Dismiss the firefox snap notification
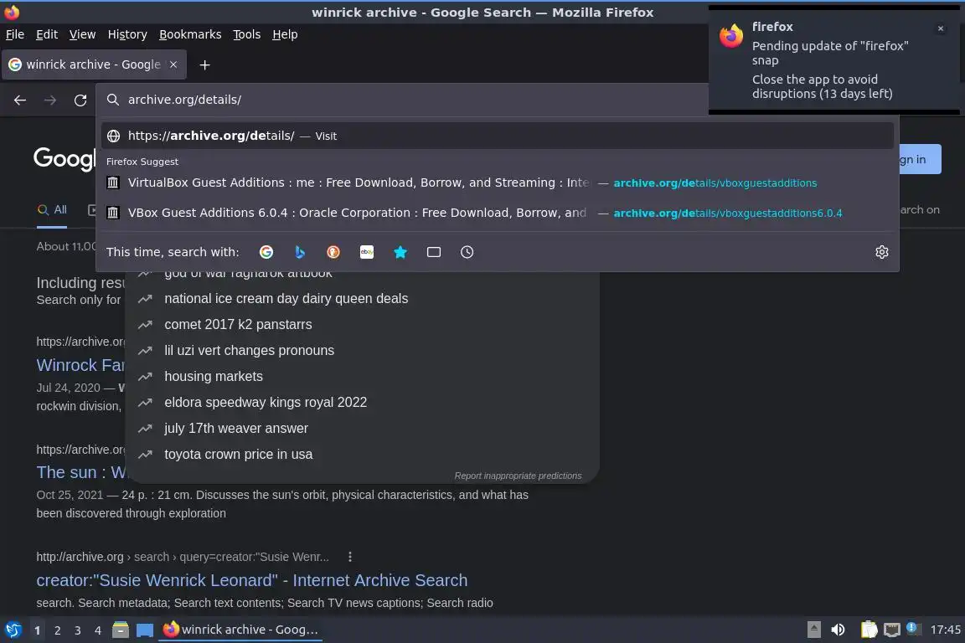The image size is (965, 643). click(941, 28)
